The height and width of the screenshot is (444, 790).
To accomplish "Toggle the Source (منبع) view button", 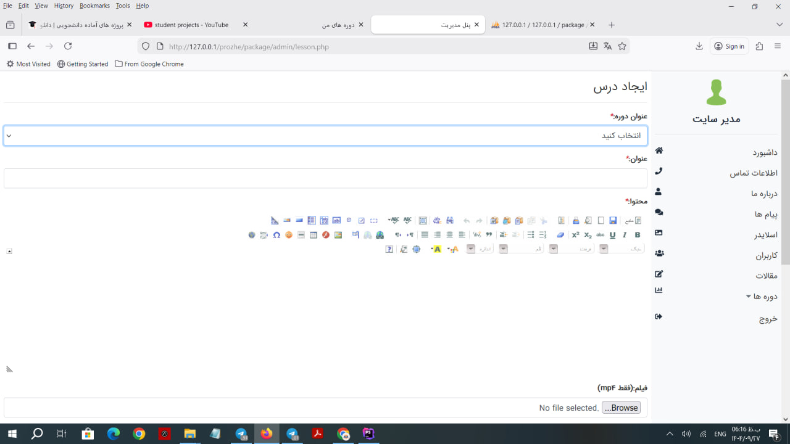I will (x=633, y=220).
